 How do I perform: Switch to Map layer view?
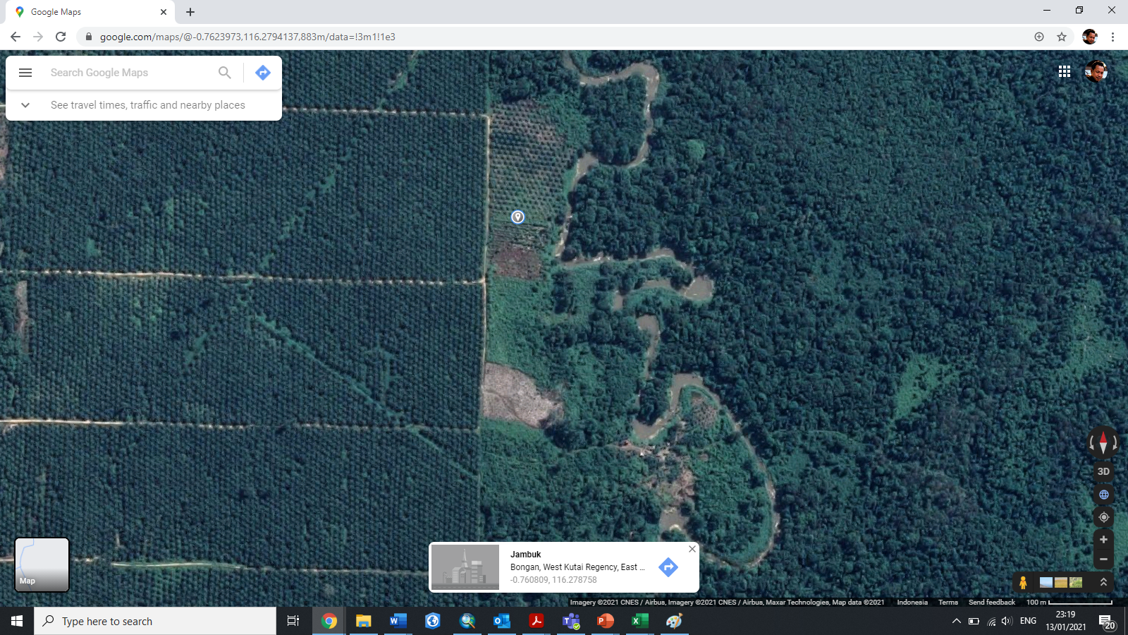click(x=42, y=564)
